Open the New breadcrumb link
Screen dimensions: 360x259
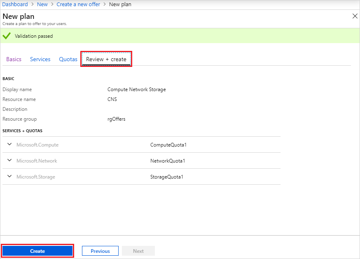click(x=42, y=4)
